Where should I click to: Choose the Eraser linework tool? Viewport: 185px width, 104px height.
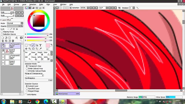[34, 53]
